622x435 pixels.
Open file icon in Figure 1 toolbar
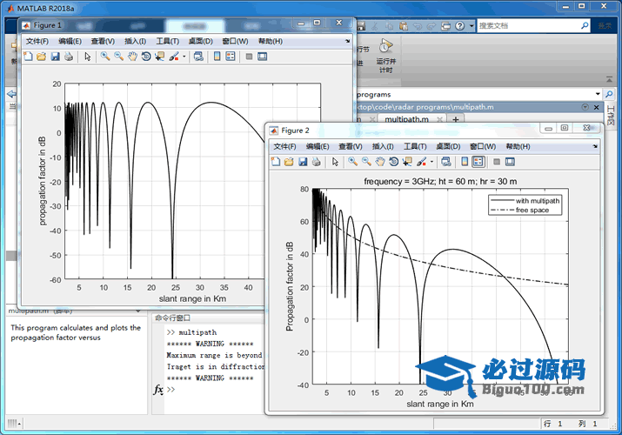pos(41,57)
